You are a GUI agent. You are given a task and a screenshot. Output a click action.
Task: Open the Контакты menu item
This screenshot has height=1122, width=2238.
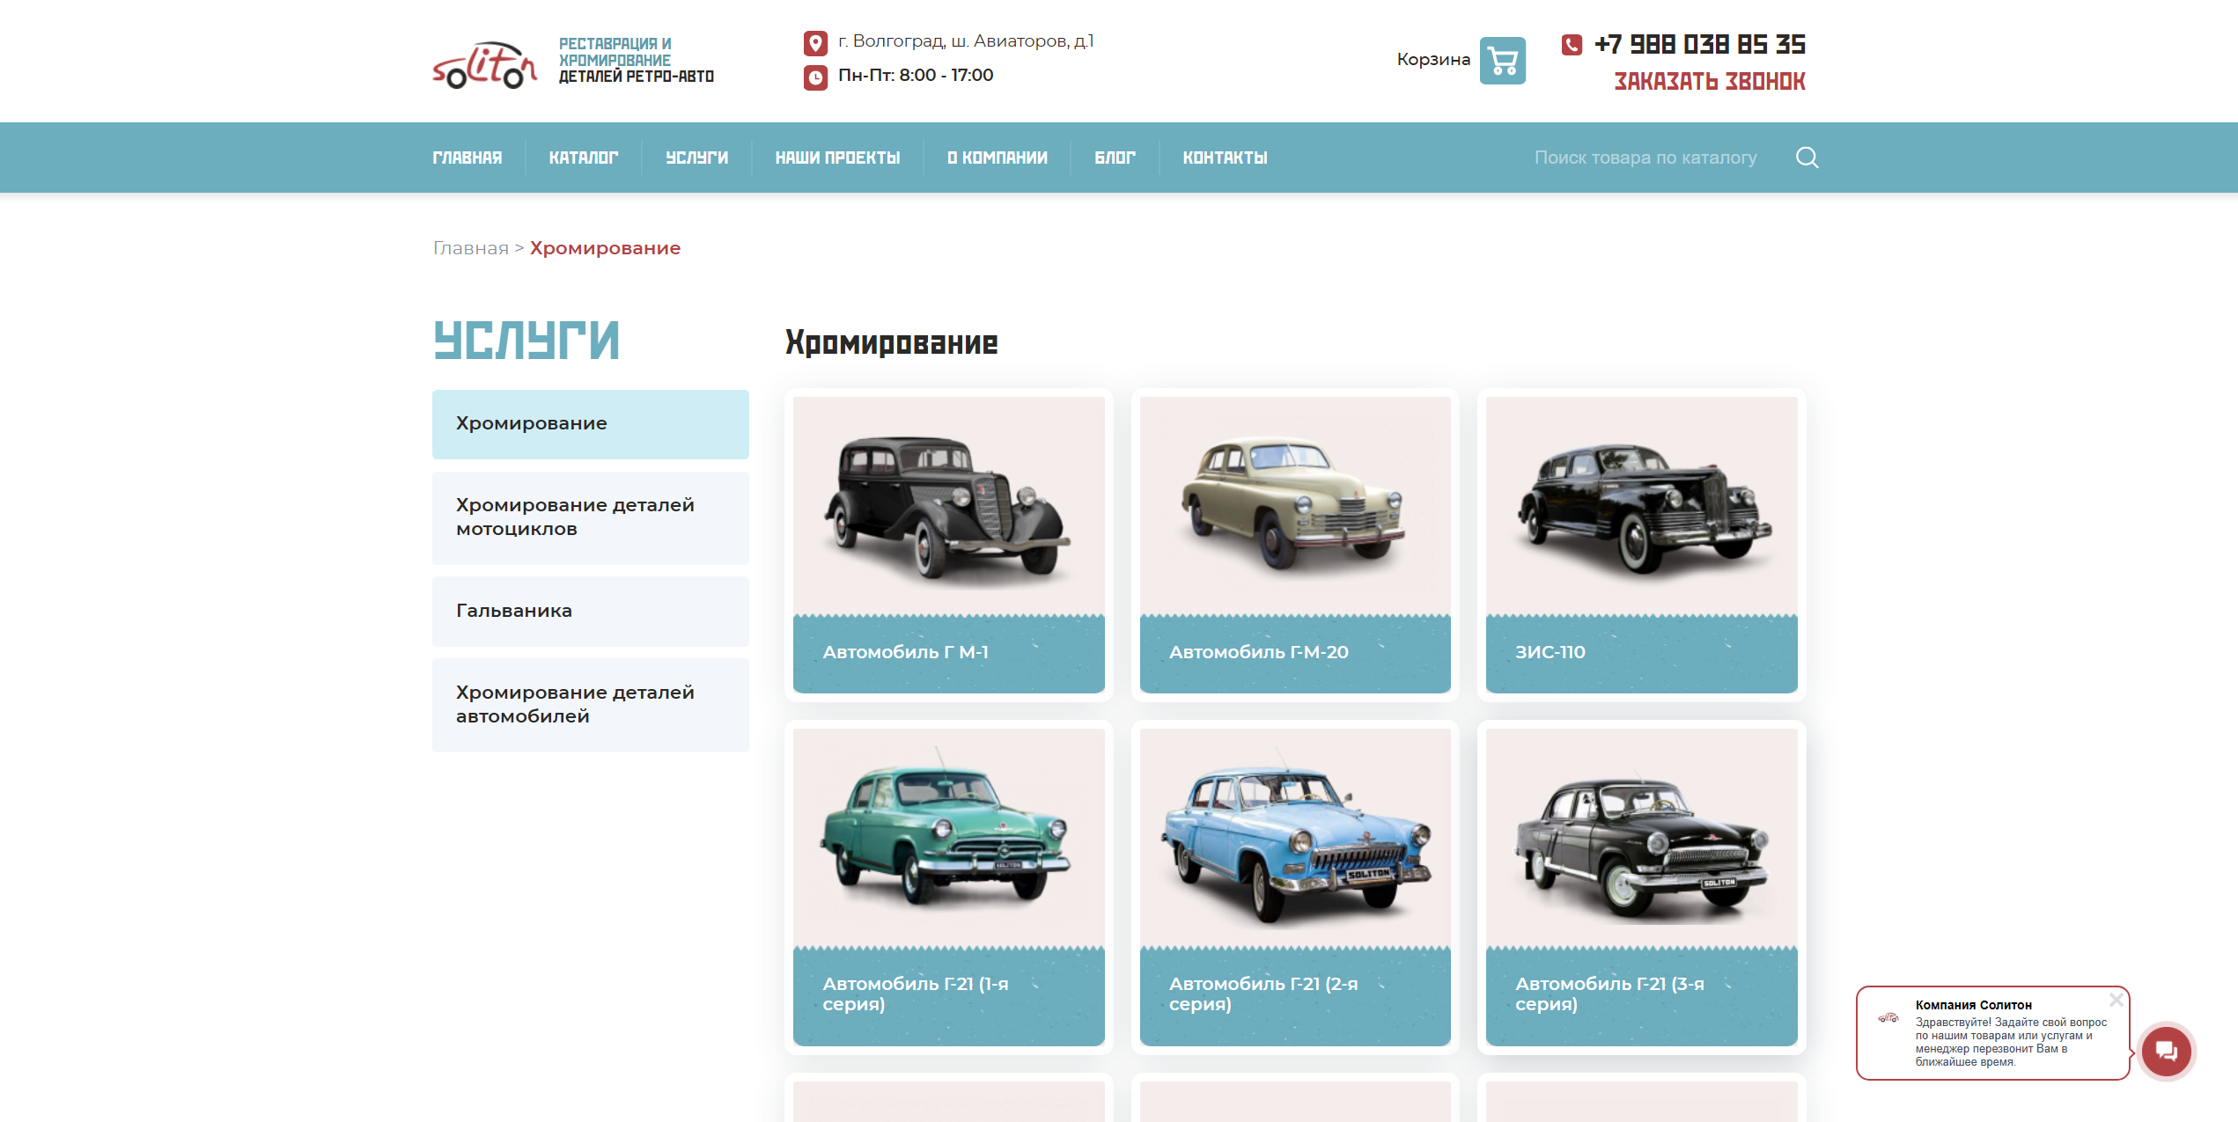click(x=1225, y=158)
